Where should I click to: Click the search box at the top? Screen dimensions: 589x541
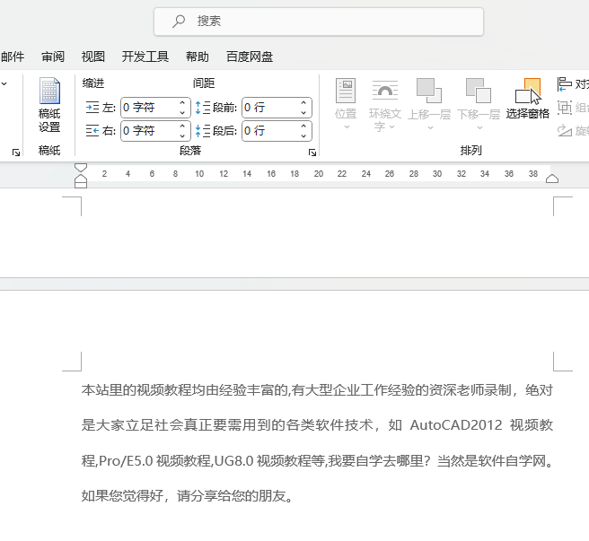click(319, 22)
